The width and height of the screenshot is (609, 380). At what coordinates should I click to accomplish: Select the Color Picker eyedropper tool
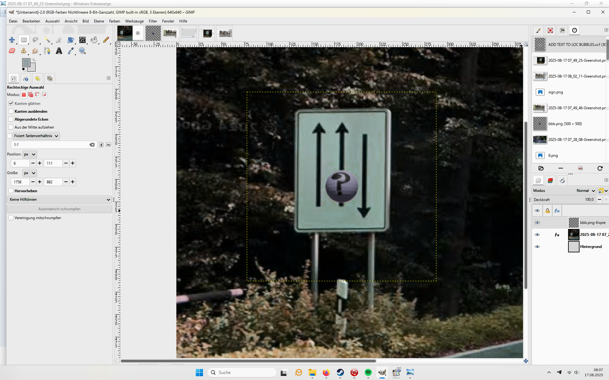71,51
